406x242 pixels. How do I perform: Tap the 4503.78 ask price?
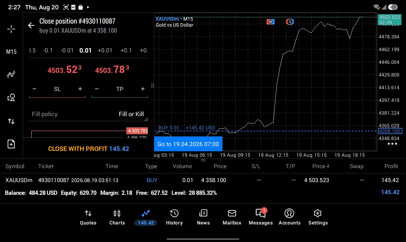[x=112, y=70]
